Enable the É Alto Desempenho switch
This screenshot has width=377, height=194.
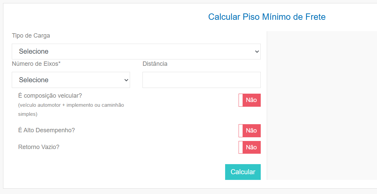[250, 131]
